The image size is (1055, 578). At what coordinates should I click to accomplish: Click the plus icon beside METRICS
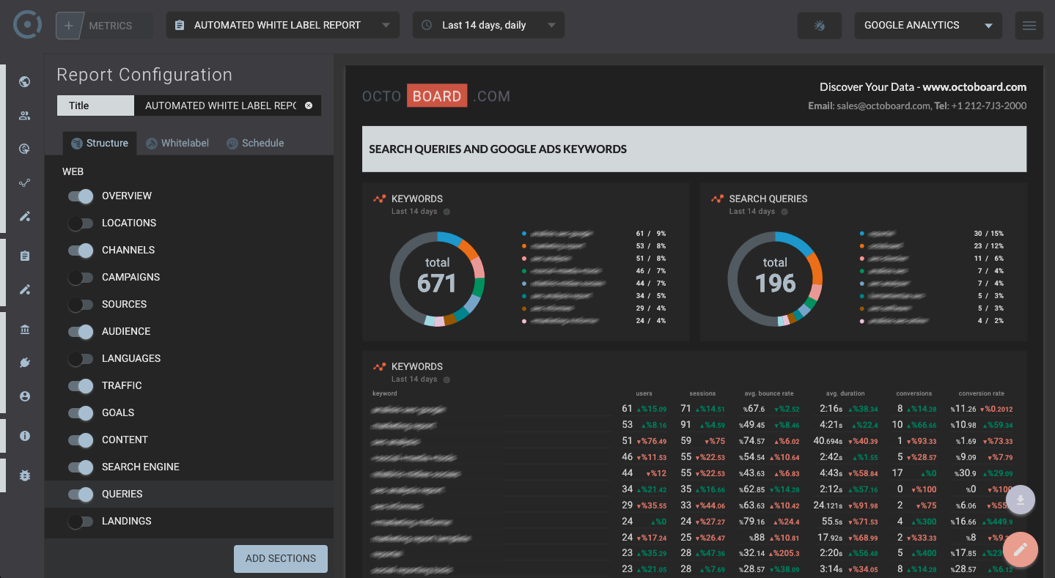click(69, 26)
